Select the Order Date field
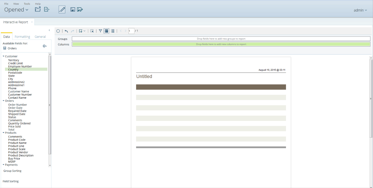373x188 pixels. coord(15,108)
